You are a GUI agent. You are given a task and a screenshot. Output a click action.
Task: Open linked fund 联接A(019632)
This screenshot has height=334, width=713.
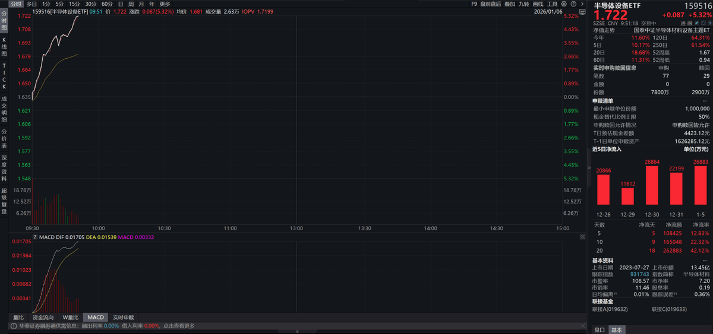point(610,309)
